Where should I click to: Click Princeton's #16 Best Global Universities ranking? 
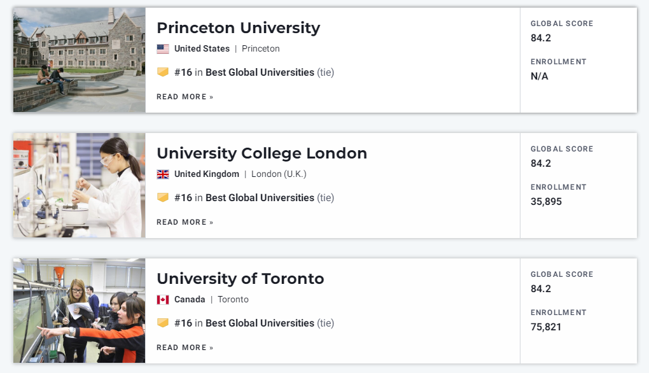pos(254,73)
